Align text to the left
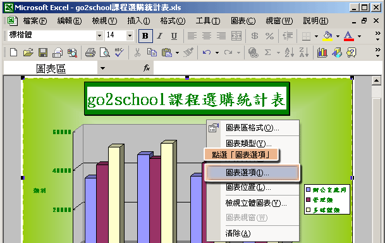This screenshot has width=385, height=243. [192, 36]
